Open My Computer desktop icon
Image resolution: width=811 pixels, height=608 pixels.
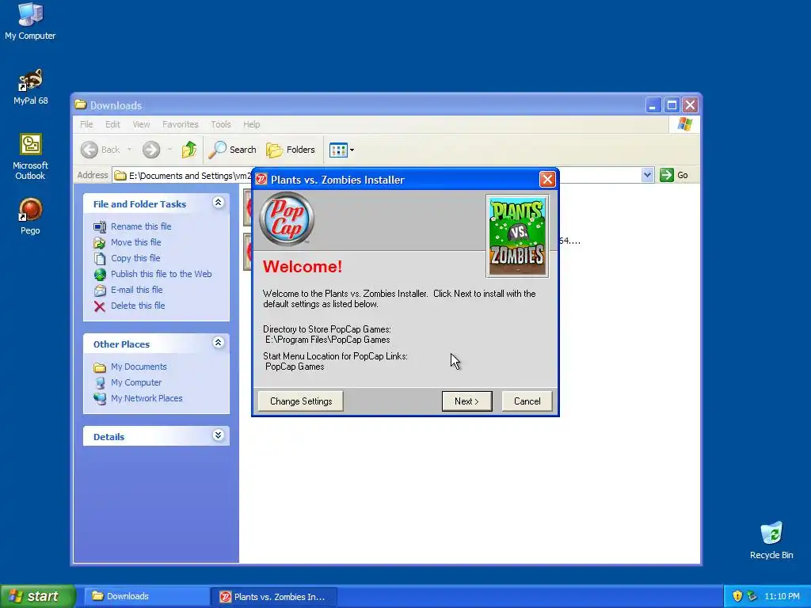(30, 21)
